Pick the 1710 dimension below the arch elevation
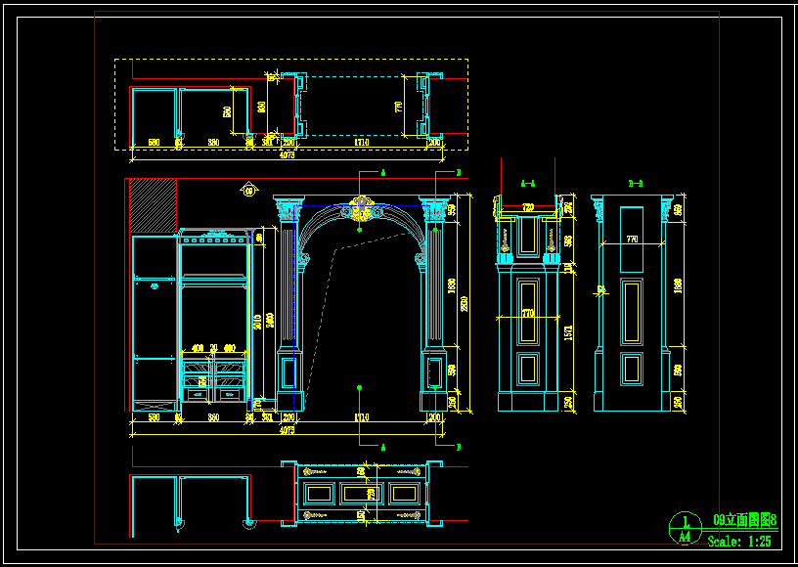This screenshot has width=798, height=567. 361,417
